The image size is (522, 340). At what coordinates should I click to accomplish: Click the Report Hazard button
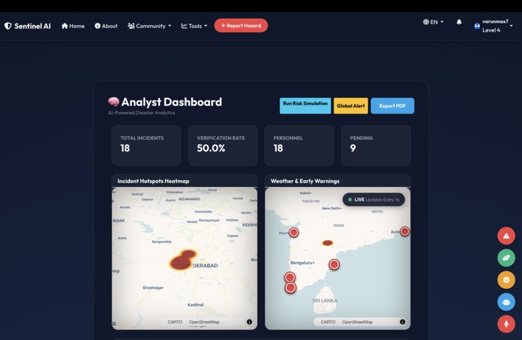(241, 26)
